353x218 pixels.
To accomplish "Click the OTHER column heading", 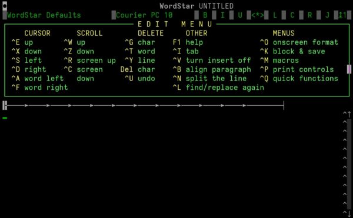I will point(197,33).
